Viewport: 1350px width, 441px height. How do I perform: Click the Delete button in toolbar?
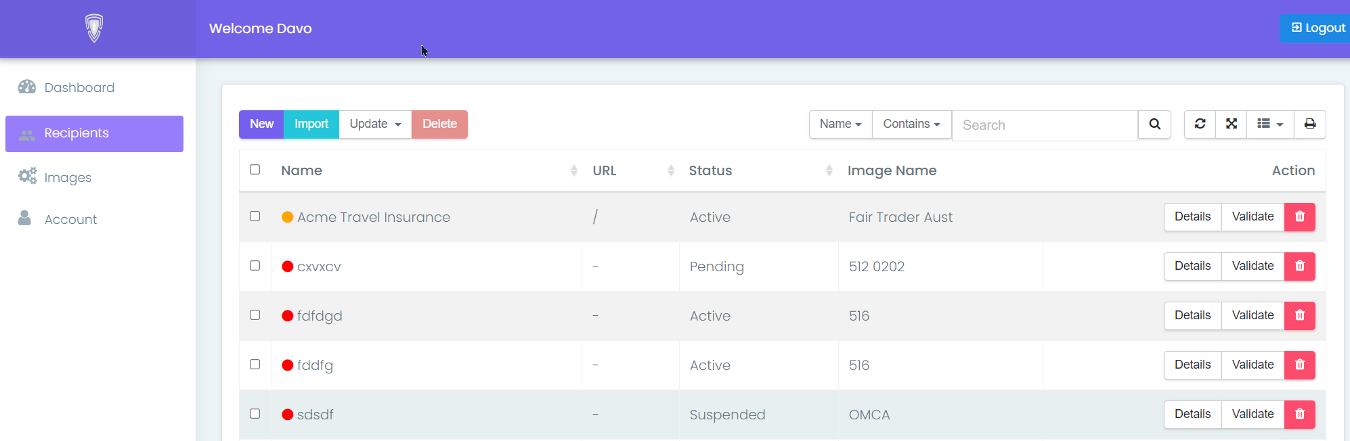coord(439,124)
